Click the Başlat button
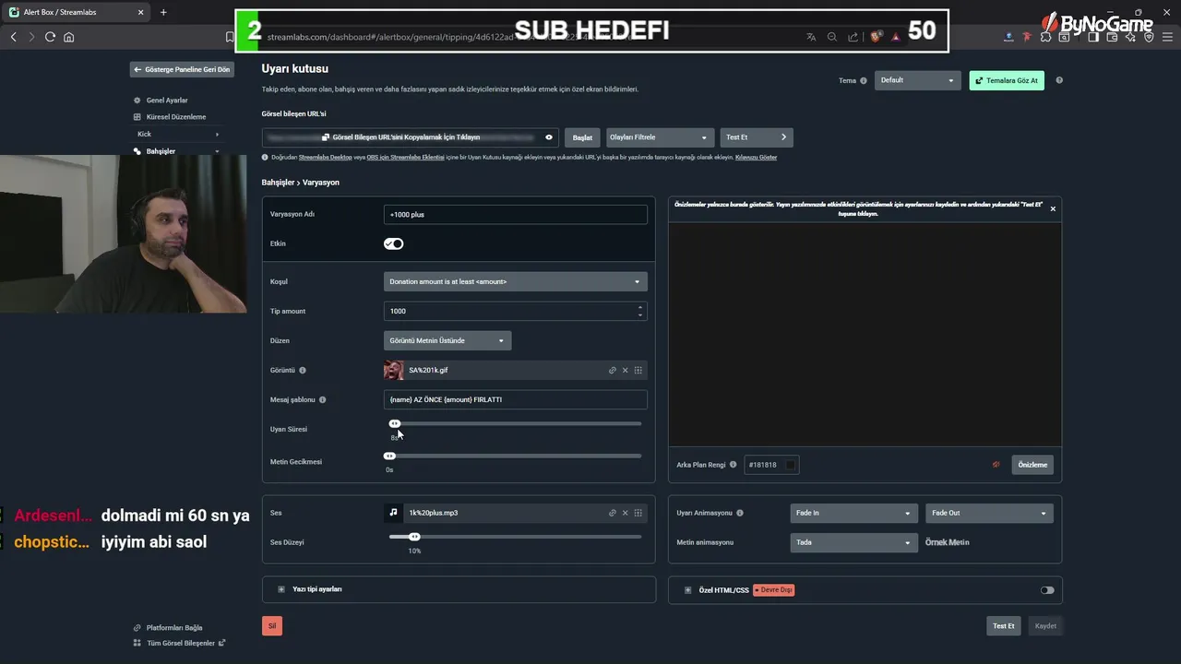Viewport: 1181px width, 664px height. pos(582,137)
